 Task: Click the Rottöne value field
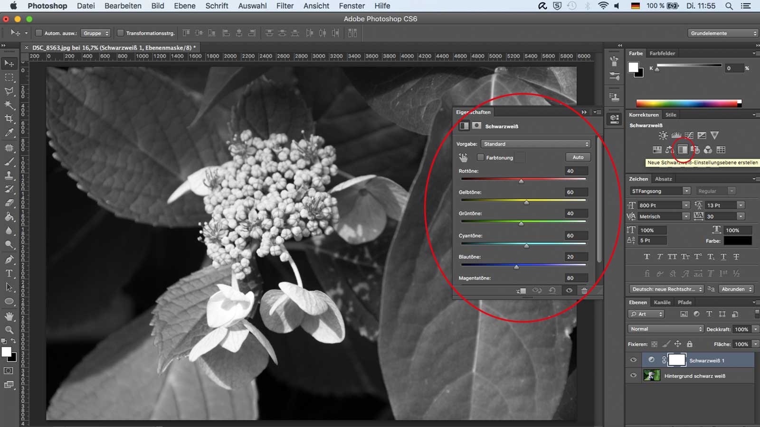click(576, 171)
